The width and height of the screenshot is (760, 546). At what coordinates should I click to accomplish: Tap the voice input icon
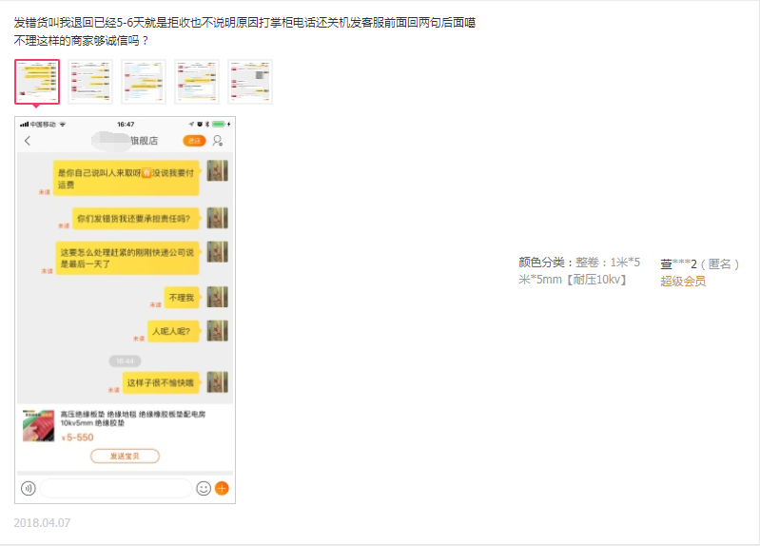pyautogui.click(x=29, y=488)
